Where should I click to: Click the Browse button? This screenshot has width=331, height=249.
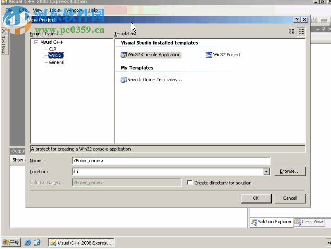pyautogui.click(x=290, y=171)
